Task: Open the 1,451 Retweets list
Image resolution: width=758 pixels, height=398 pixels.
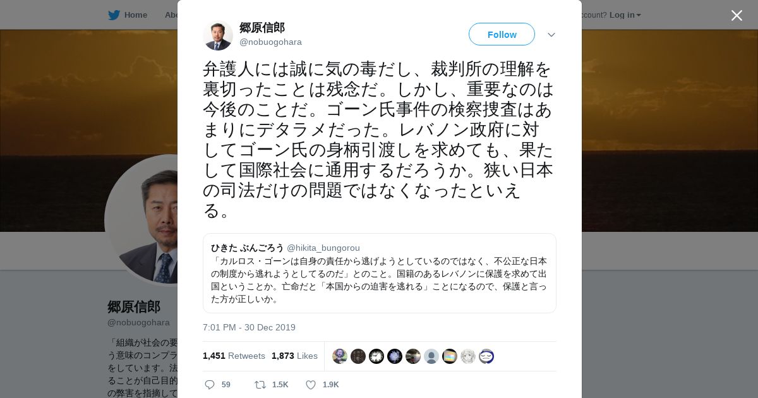Action: point(234,356)
